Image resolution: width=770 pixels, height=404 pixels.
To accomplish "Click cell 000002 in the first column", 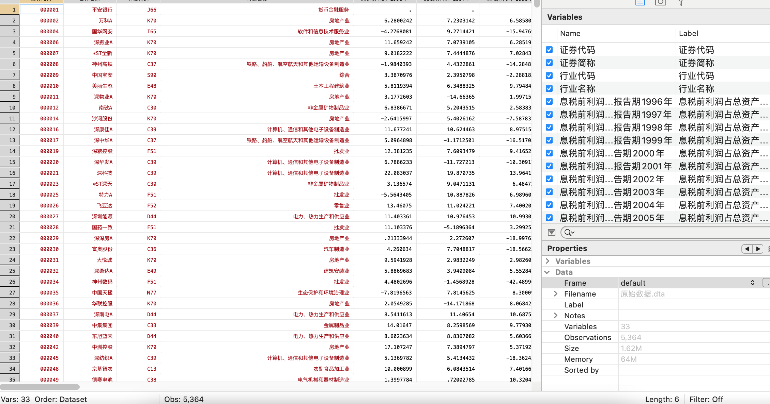I will point(49,21).
